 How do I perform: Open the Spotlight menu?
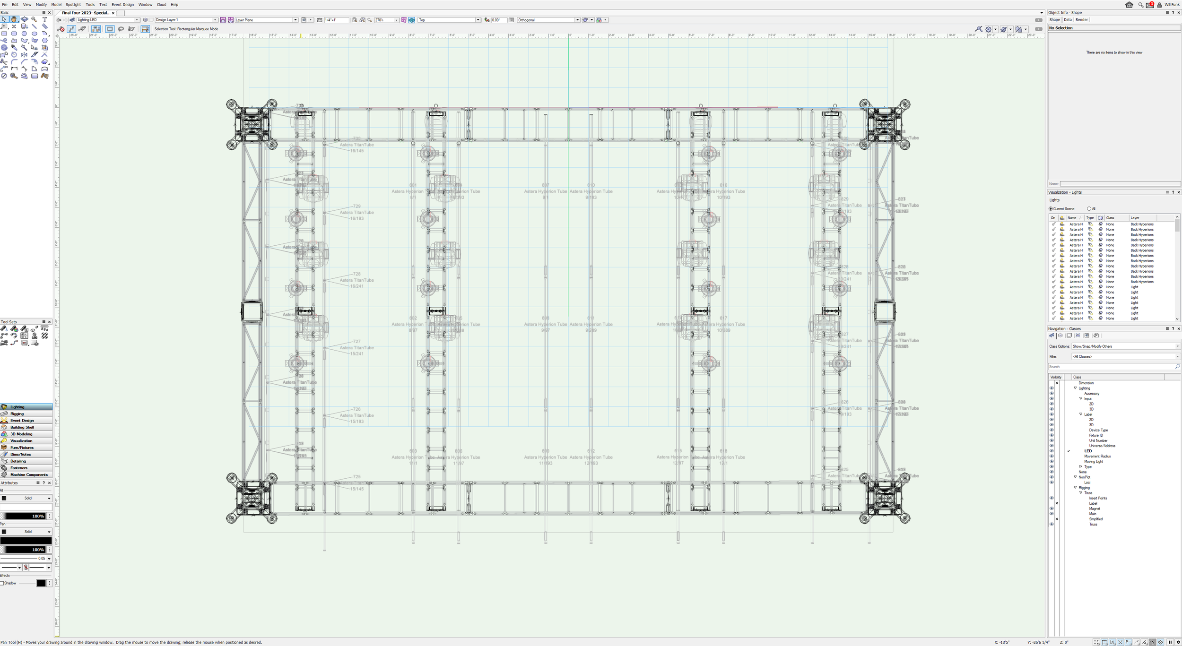pyautogui.click(x=73, y=5)
